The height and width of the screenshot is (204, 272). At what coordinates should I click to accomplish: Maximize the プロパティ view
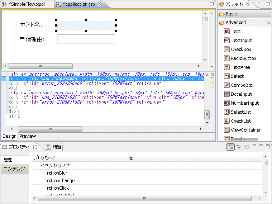click(268, 146)
